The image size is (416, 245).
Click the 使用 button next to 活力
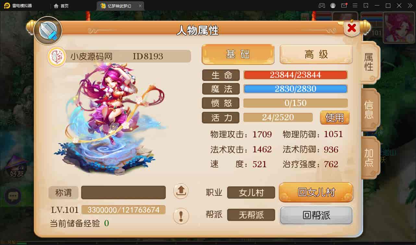(335, 117)
